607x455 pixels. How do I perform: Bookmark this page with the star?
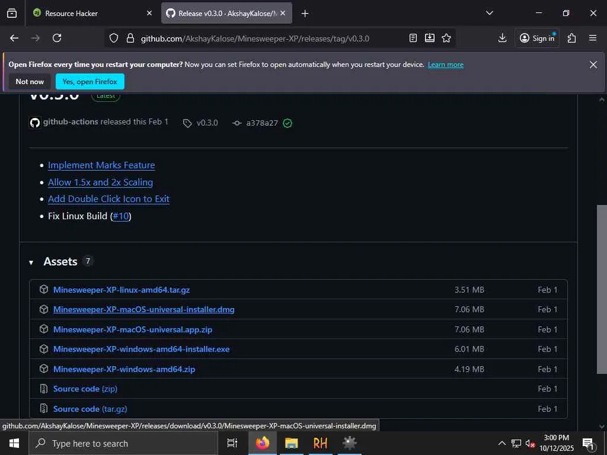coord(446,38)
